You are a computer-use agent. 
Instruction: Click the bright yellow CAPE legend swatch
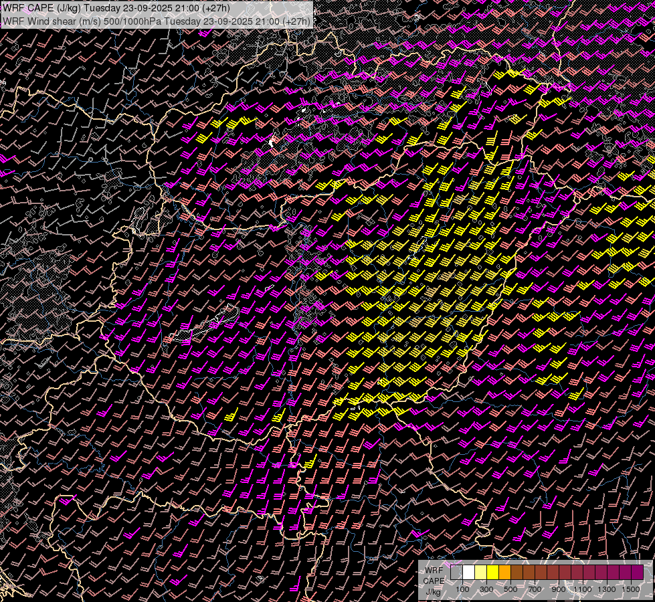[492, 573]
